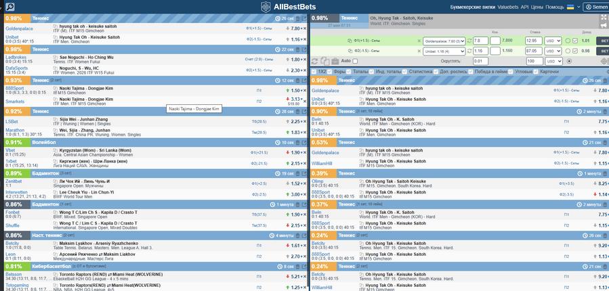
Task: Uncheck the distribute checkbox on Unibet calculator row
Action: (x=575, y=51)
